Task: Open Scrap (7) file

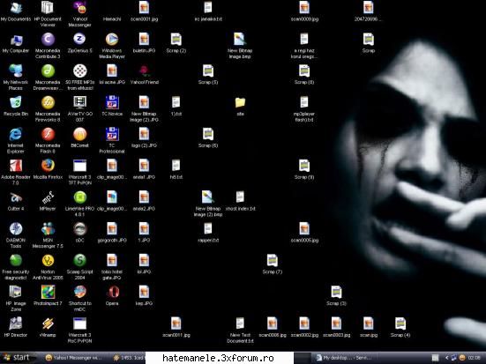Action: coord(273,264)
